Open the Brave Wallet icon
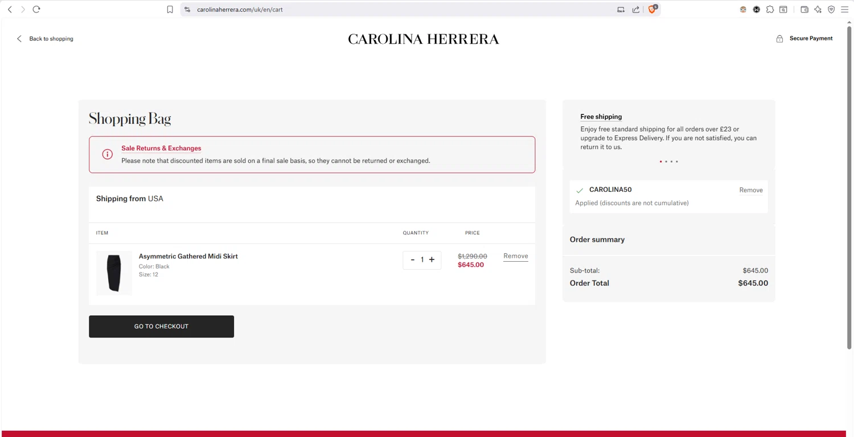Viewport: 854px width, 437px height. (x=804, y=9)
